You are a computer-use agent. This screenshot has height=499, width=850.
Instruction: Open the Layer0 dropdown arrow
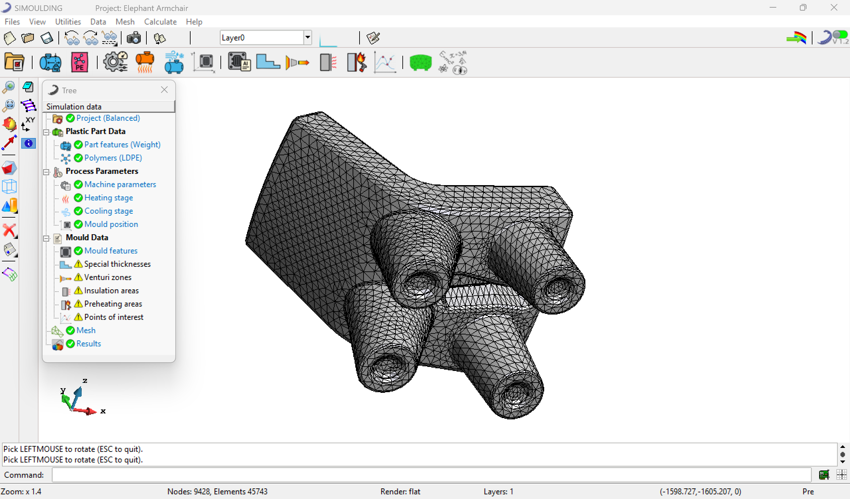tap(307, 37)
